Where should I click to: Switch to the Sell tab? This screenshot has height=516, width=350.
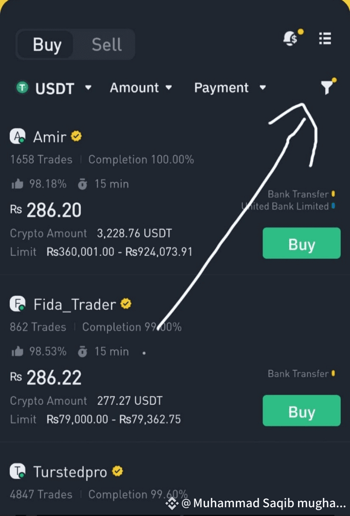107,44
